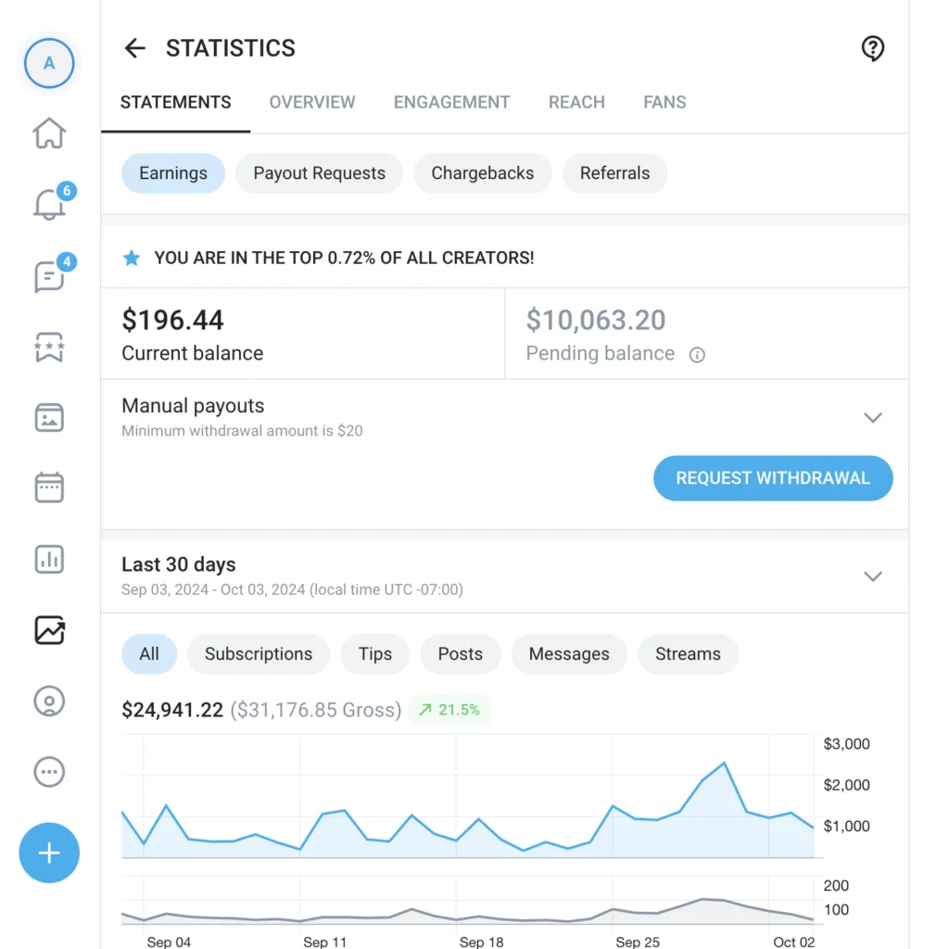949x949 pixels.
Task: Select the Referrals chip
Action: pyautogui.click(x=614, y=173)
